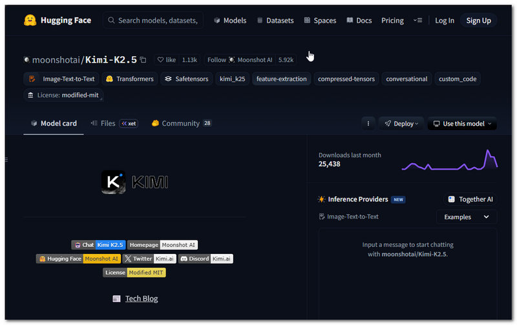Expand the Examples dropdown
Viewport: 517px width, 325px height.
[x=466, y=217]
